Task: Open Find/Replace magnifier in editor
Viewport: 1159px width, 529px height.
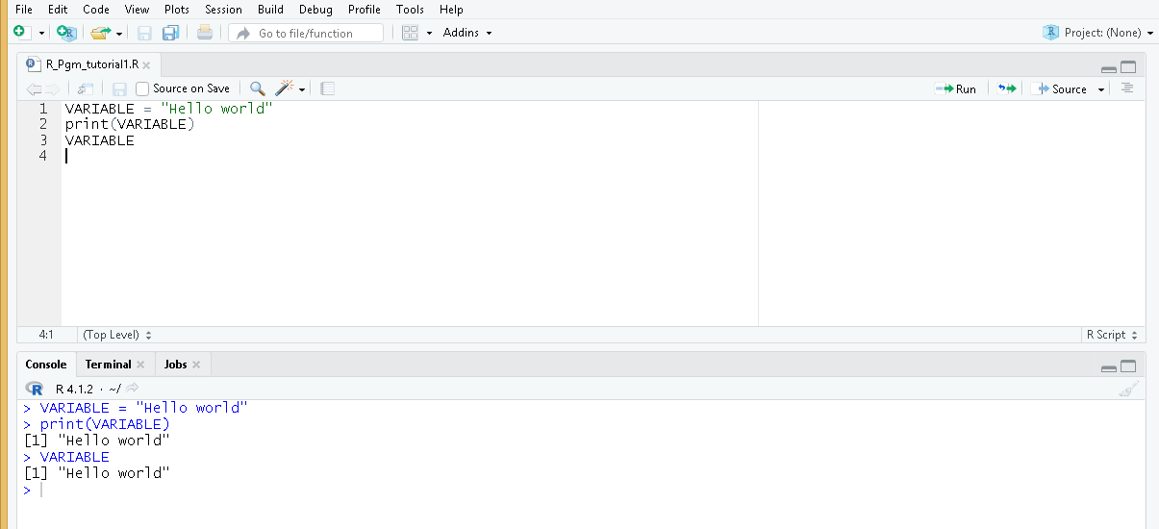Action: [257, 88]
